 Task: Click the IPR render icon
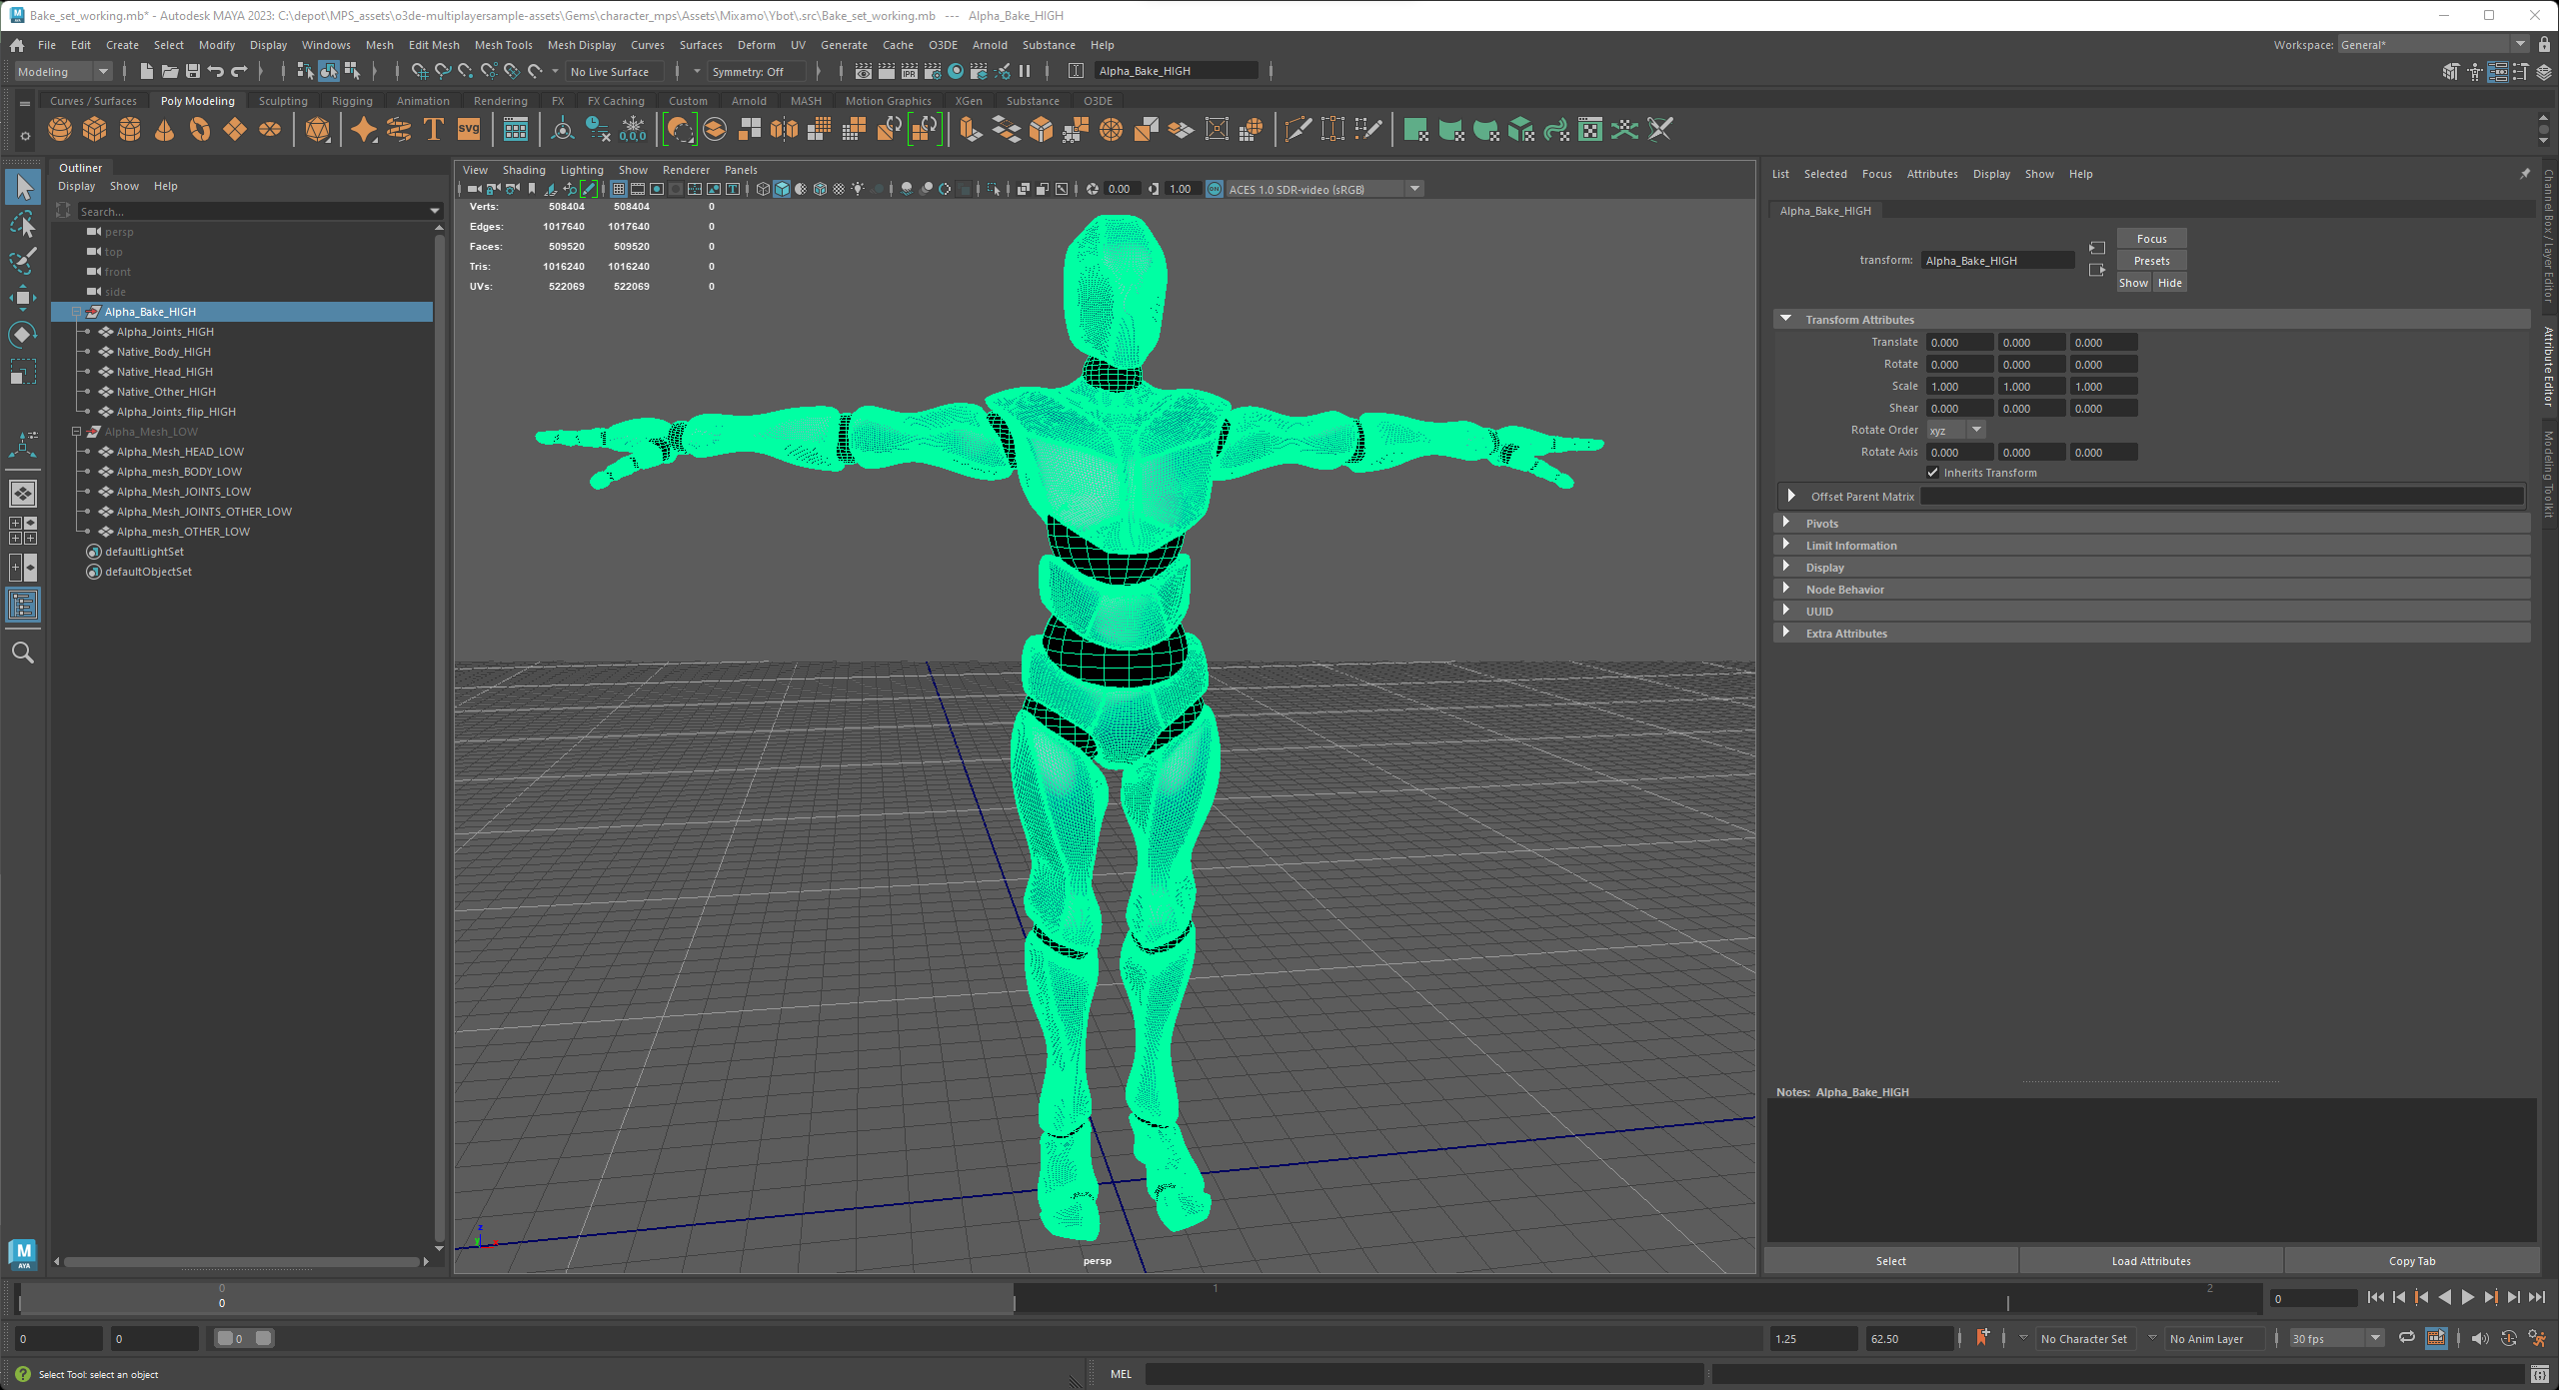(910, 71)
